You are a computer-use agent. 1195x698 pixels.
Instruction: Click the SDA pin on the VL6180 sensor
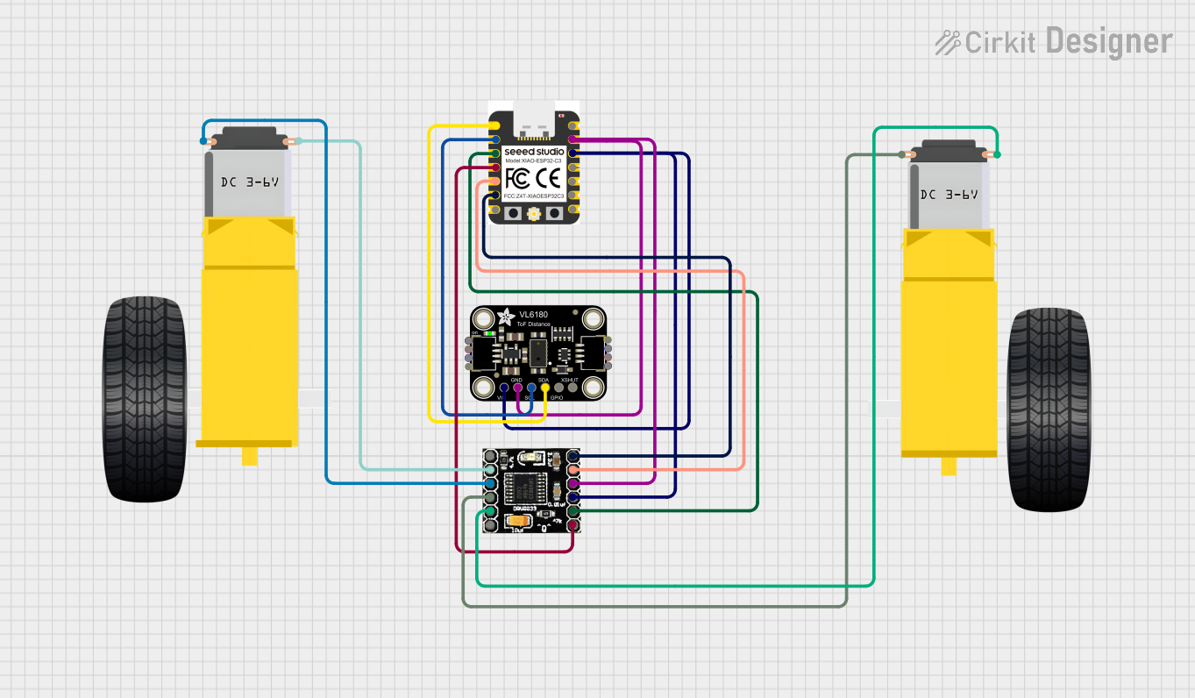point(544,388)
